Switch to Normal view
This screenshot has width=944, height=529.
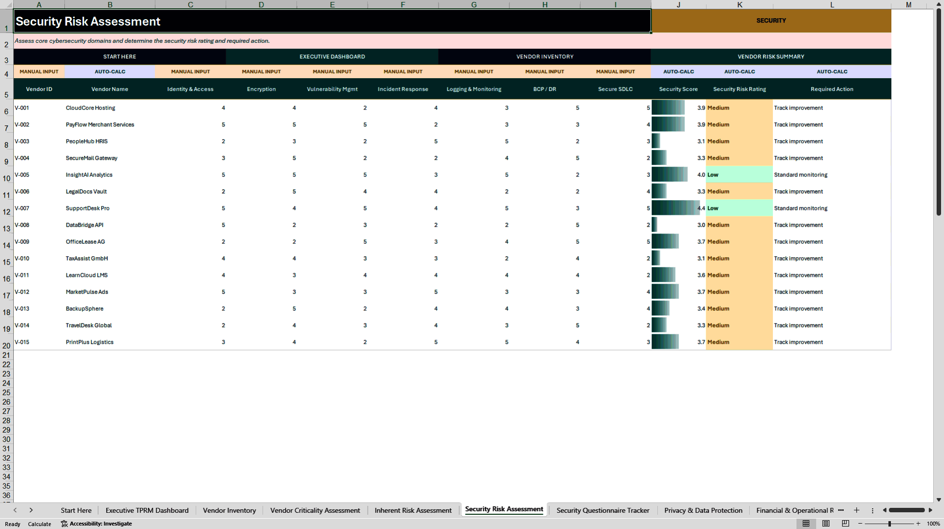coord(806,524)
